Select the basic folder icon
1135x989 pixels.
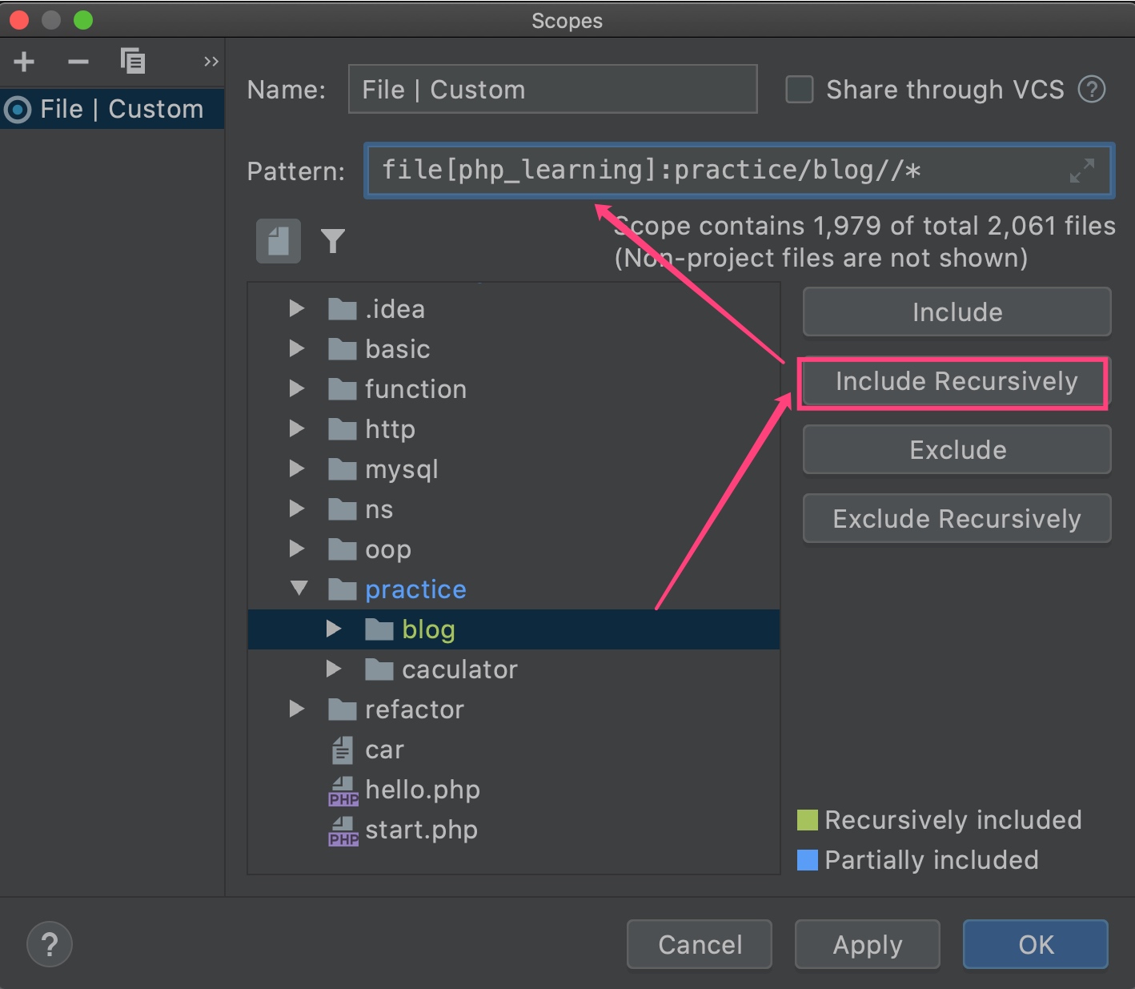pos(343,349)
